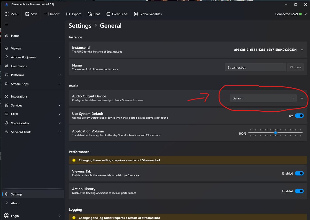Click the Home house icon

pos(7,36)
